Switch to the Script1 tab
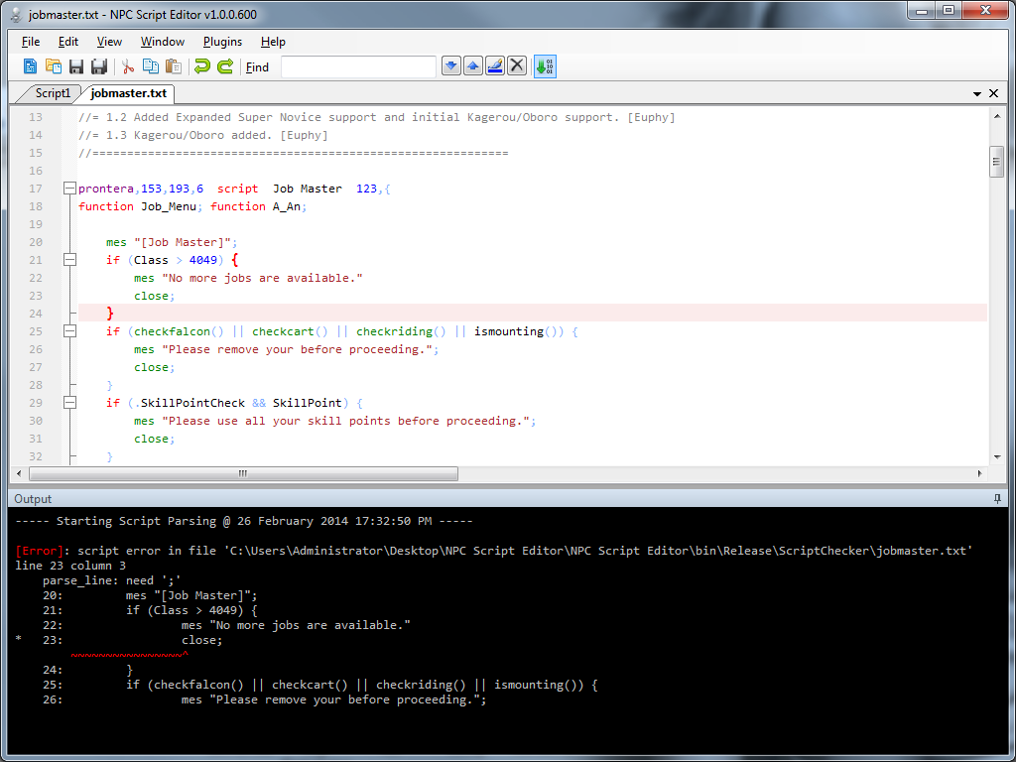Viewport: 1016px width, 762px height. (x=52, y=93)
